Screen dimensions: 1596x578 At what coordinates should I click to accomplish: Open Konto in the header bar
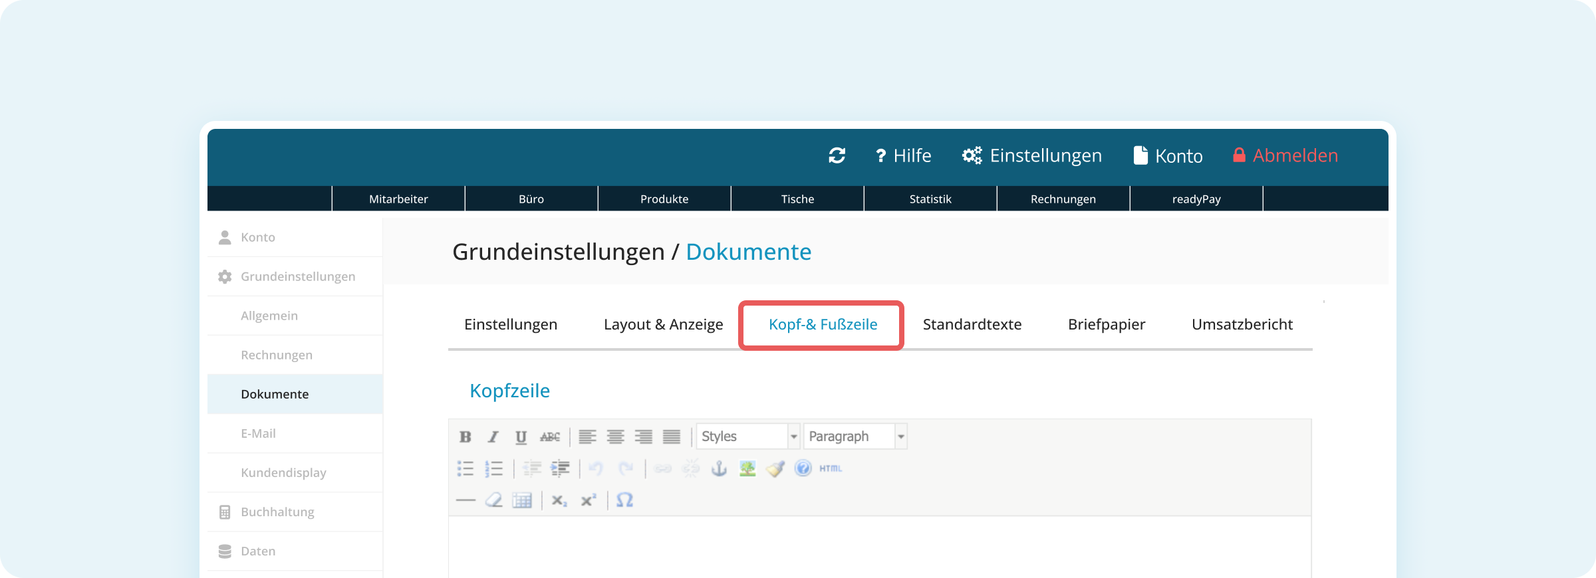coord(1168,155)
